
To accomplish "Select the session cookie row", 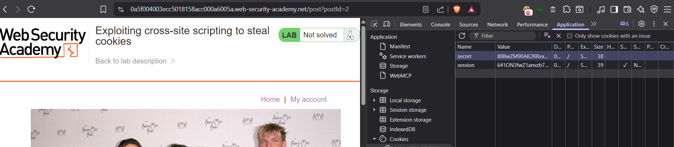I will 565,65.
